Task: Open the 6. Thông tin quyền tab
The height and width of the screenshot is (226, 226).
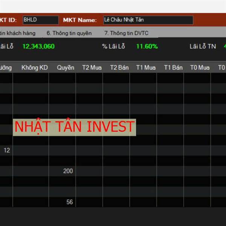Action: coord(69,33)
